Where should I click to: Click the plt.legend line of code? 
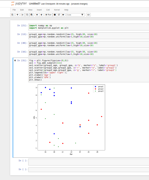pyautogui.click(x=48, y=73)
